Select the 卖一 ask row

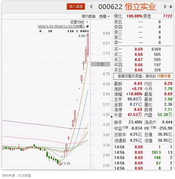[143, 43]
